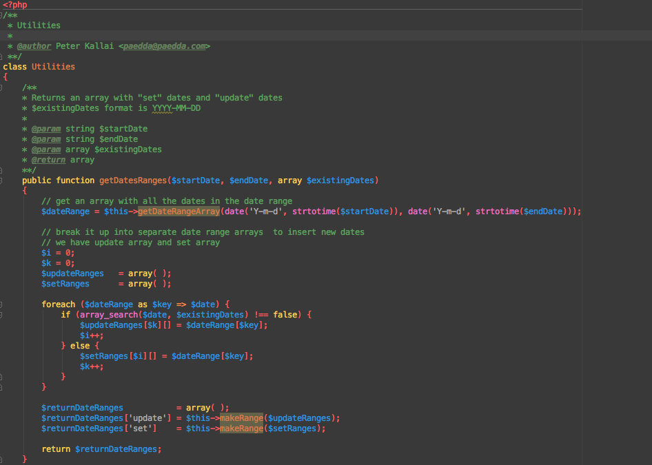Viewport: 652px width, 465px height.
Task: Click the $i++; statement
Action: tap(92, 335)
